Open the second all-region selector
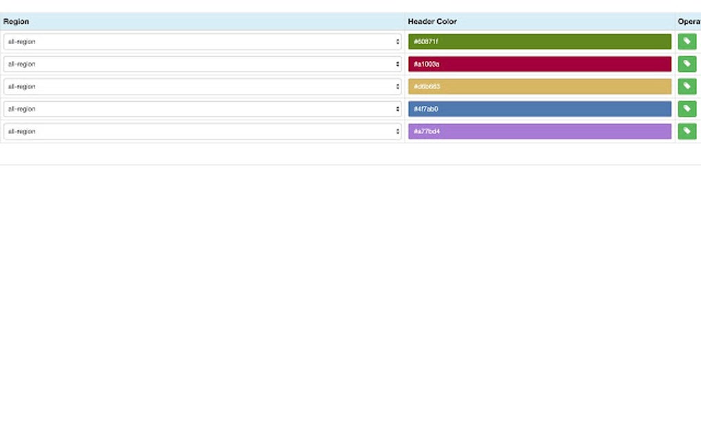Viewport: 701px width, 438px height. click(203, 64)
